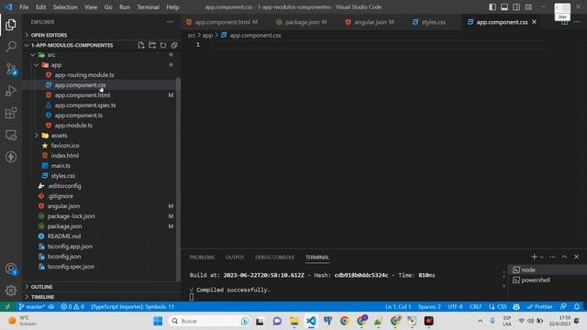The width and height of the screenshot is (587, 330).
Task: Select the node terminal instance
Action: (547, 269)
